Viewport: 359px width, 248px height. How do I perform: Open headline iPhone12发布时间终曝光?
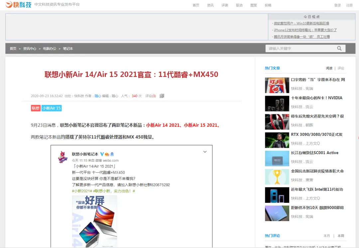[x=305, y=30]
